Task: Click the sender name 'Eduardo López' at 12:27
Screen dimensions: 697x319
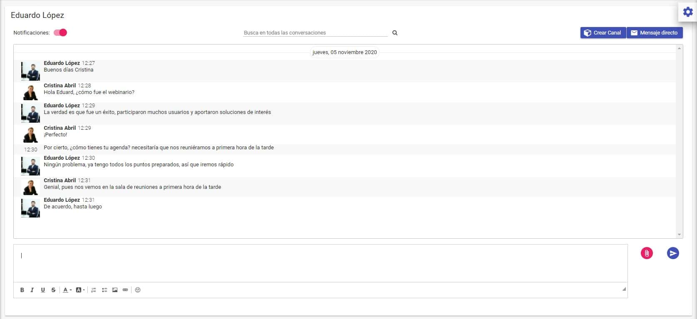Action: 62,63
